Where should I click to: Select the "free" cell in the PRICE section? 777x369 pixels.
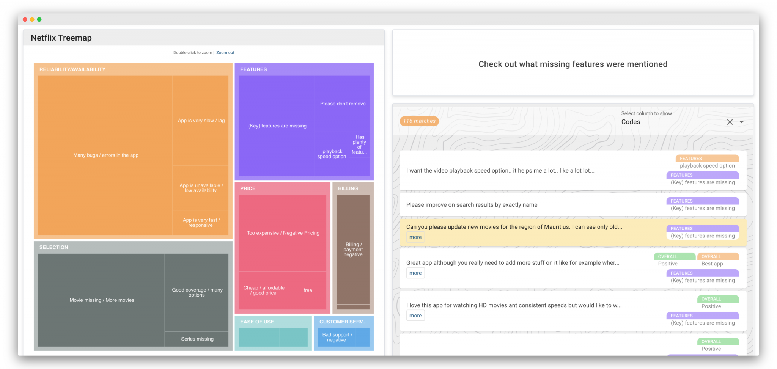pyautogui.click(x=307, y=290)
